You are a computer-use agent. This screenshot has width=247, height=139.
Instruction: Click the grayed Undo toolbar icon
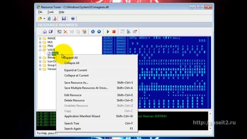click(72, 32)
